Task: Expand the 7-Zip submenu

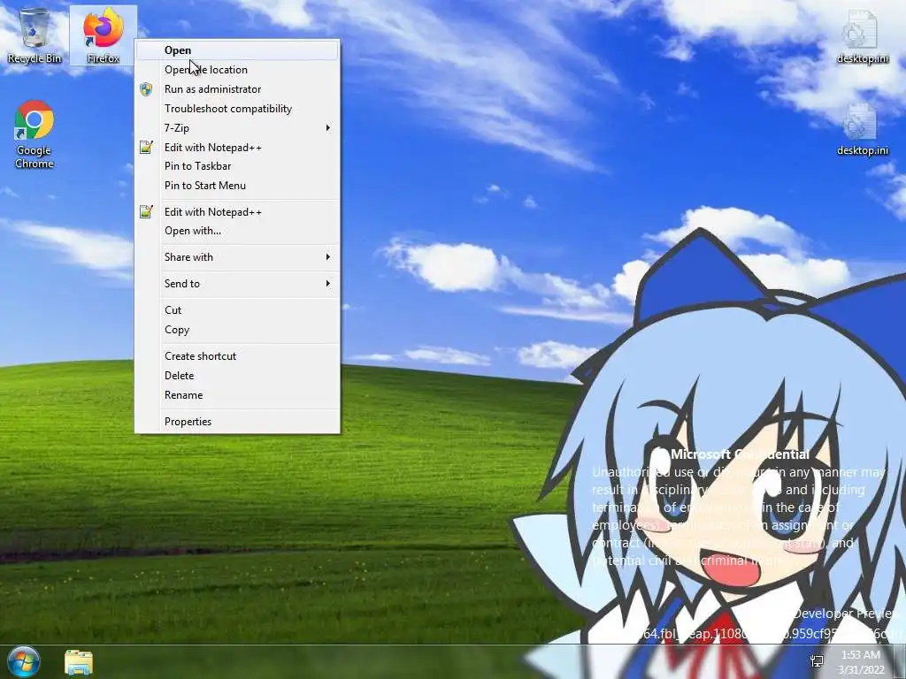Action: coord(237,127)
